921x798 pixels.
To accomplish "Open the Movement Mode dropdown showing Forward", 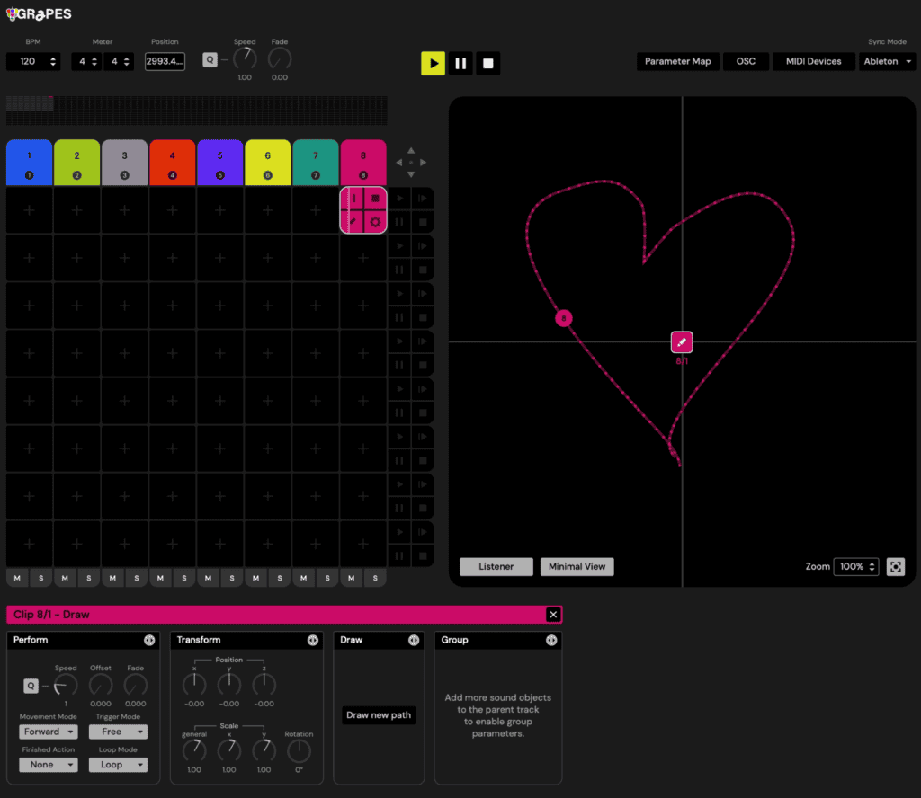I will tap(49, 731).
